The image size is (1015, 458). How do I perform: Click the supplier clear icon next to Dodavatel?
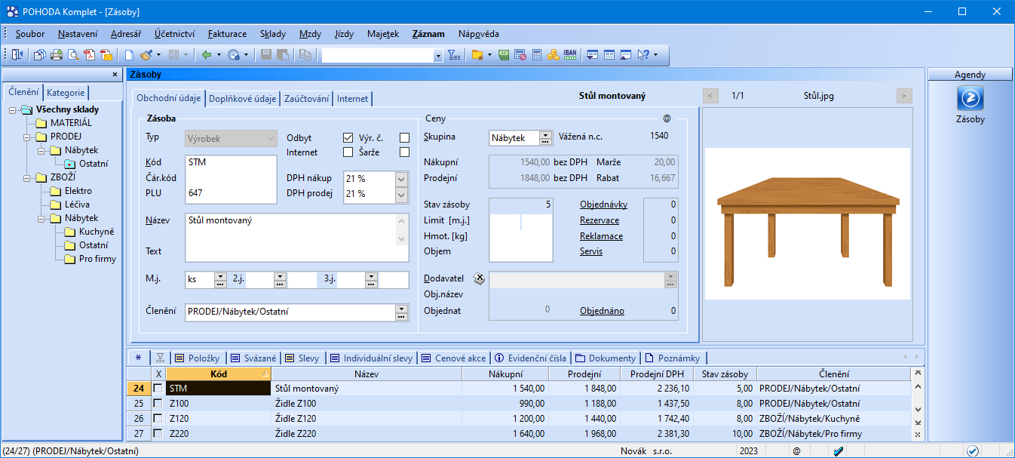[x=480, y=278]
